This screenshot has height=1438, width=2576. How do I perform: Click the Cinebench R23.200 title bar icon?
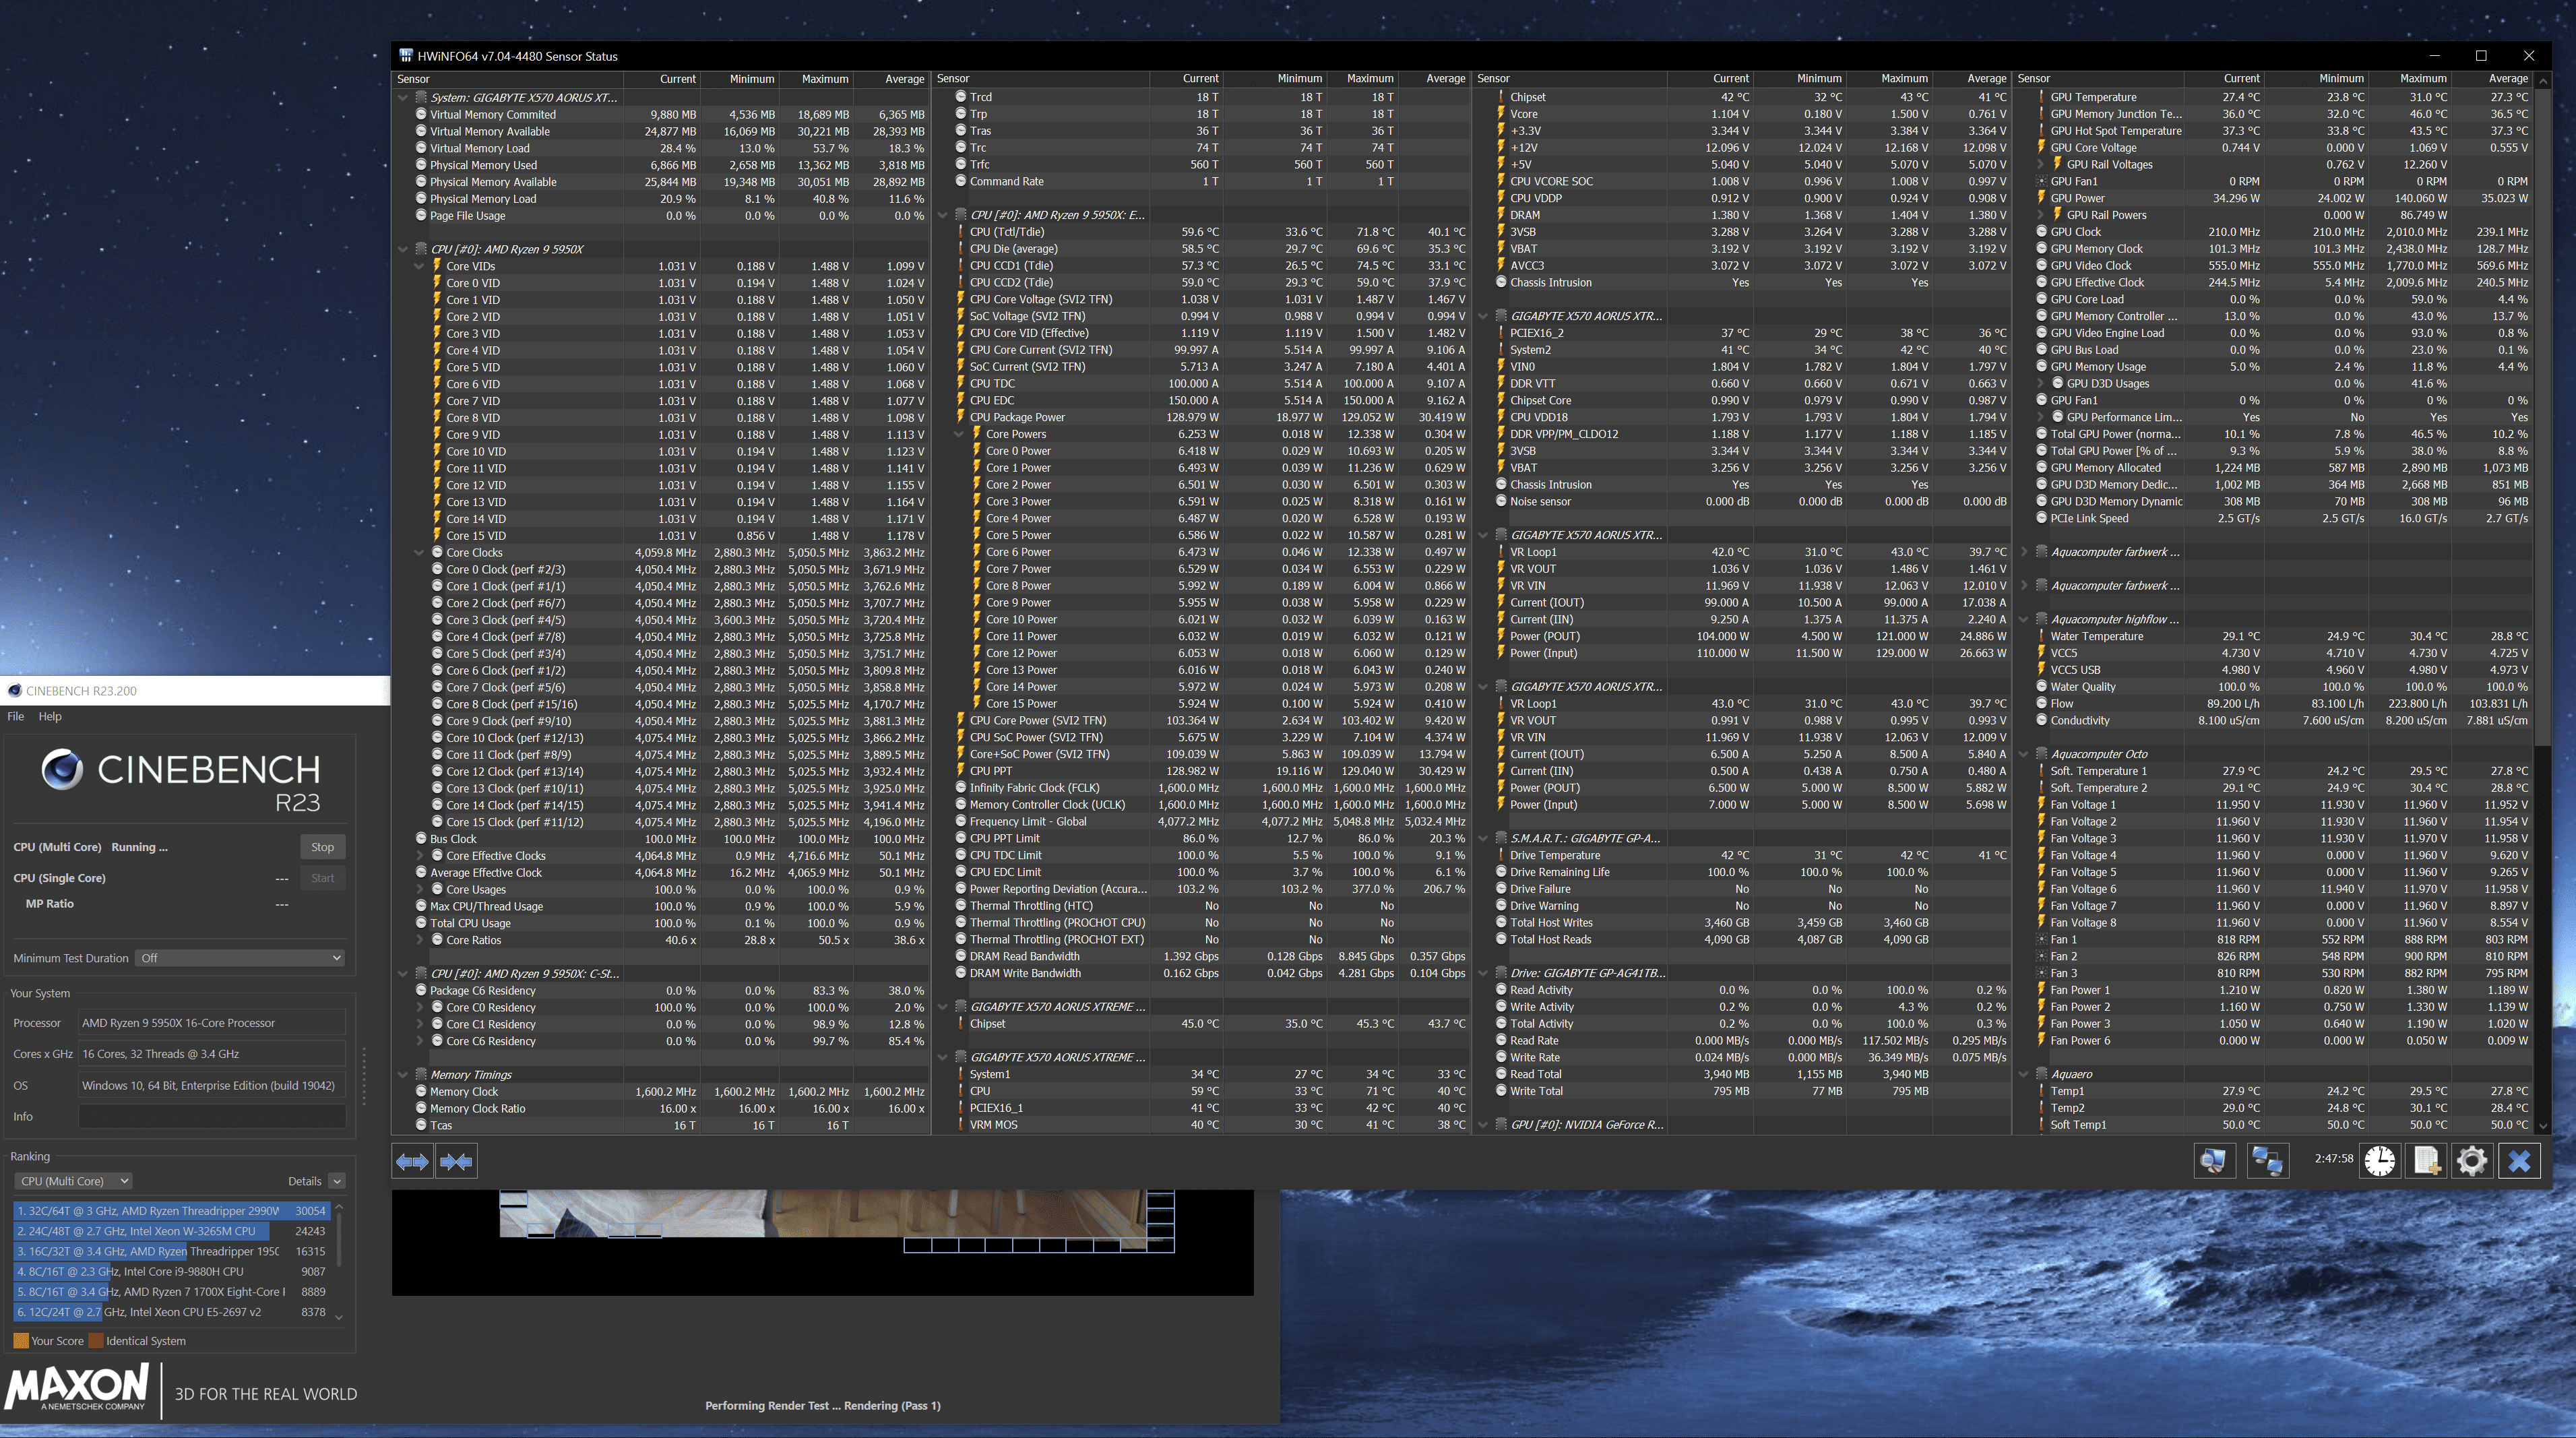(15, 690)
